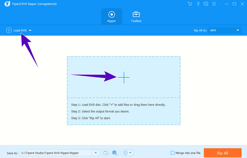Open the gear settings dropdown
The height and width of the screenshot is (158, 247).
click(127, 153)
